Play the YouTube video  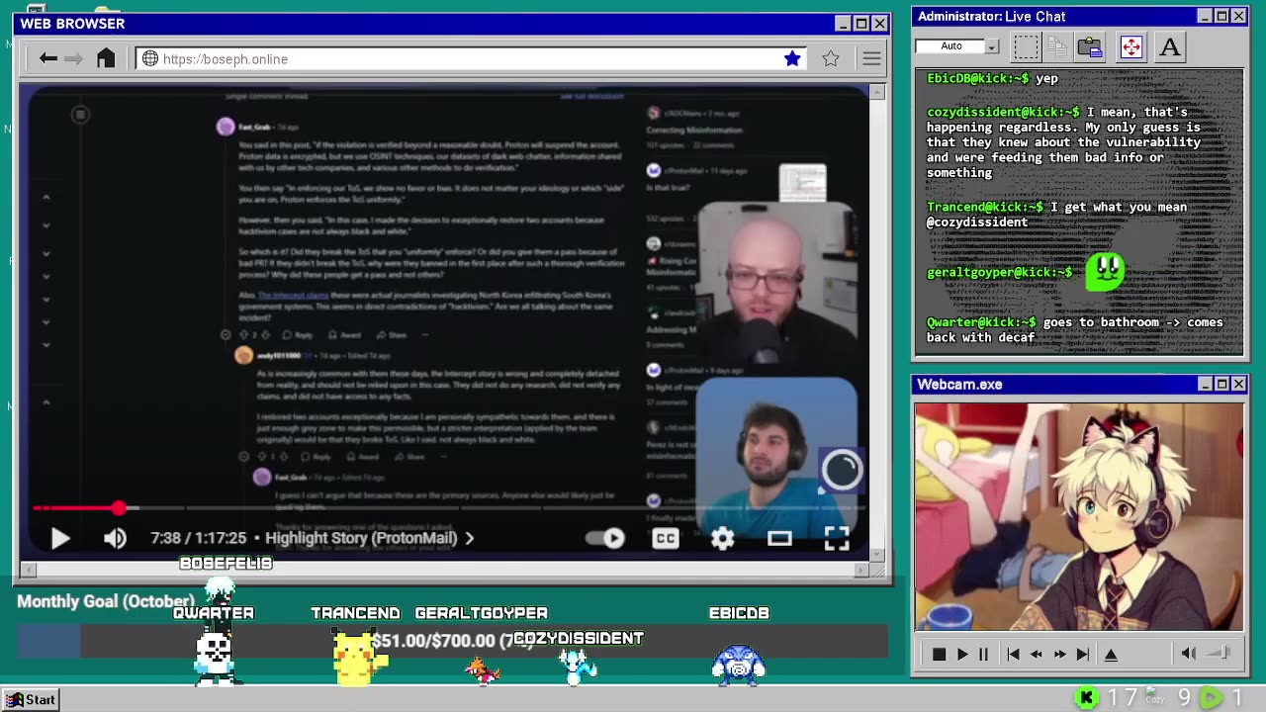point(60,538)
